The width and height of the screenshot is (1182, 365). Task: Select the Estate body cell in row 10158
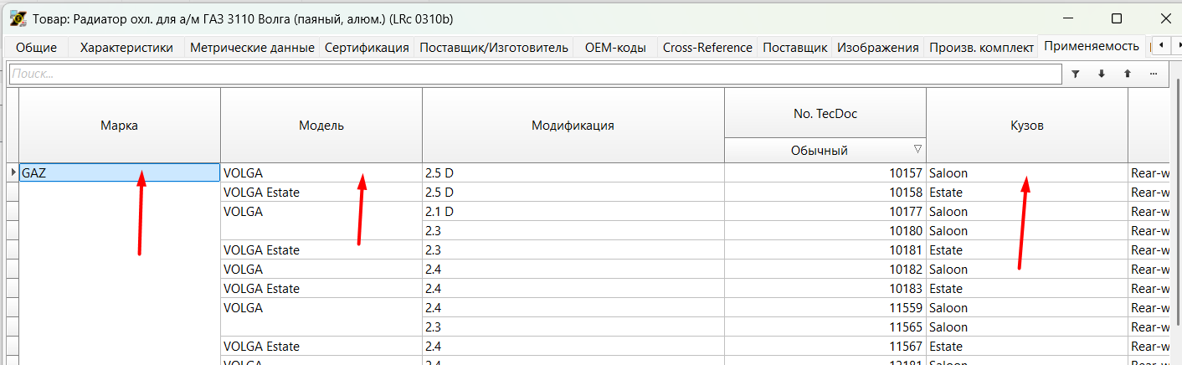[x=1027, y=193]
